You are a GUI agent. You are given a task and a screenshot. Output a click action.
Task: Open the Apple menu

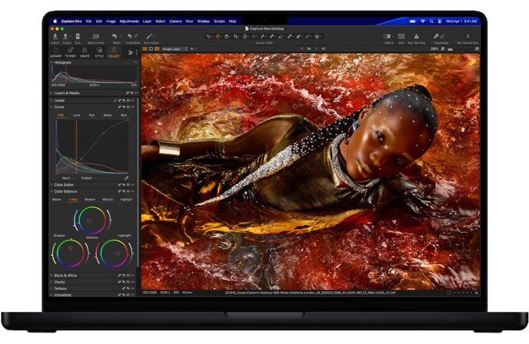pos(55,21)
